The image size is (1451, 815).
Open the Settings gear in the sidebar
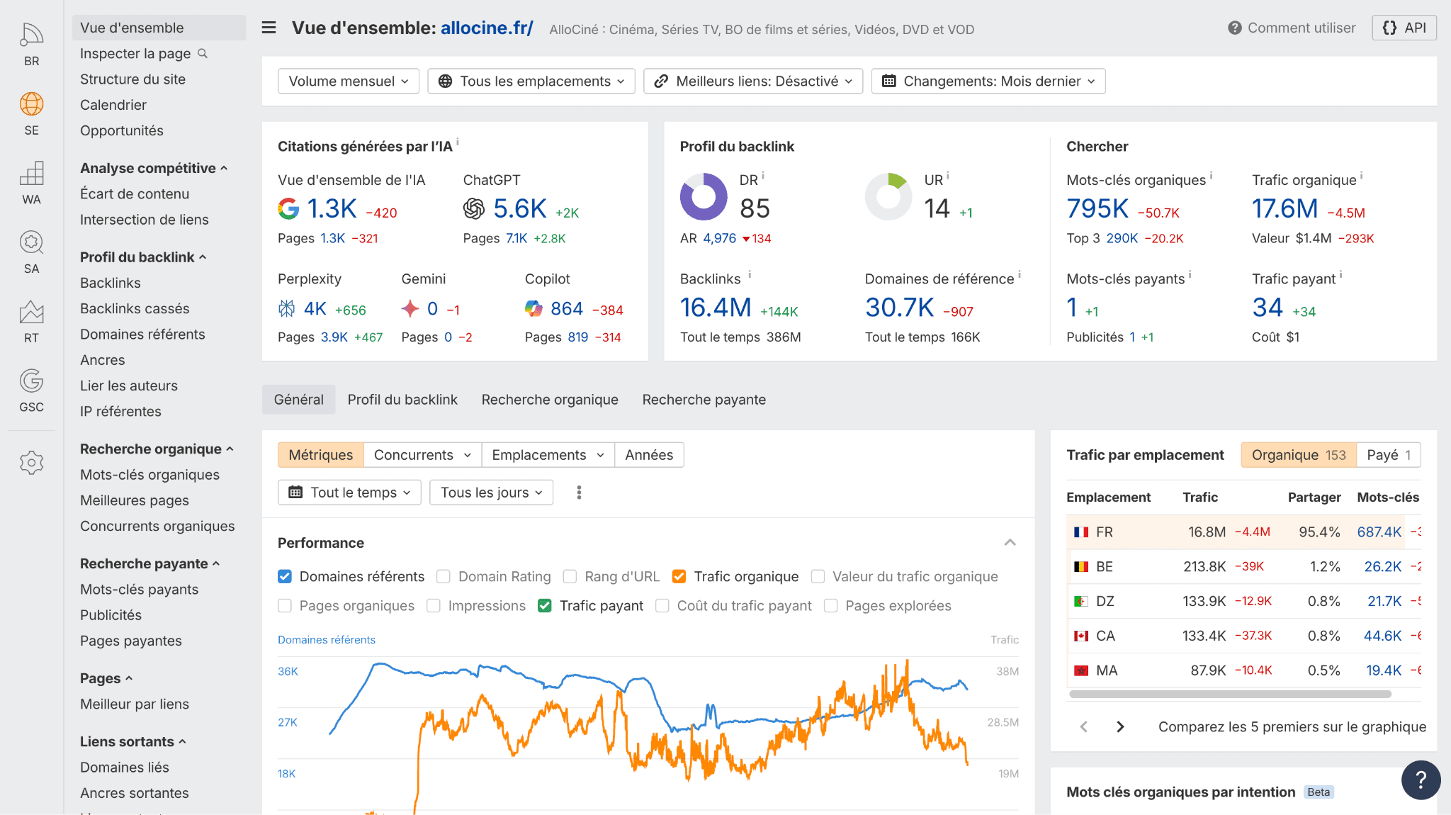[31, 463]
